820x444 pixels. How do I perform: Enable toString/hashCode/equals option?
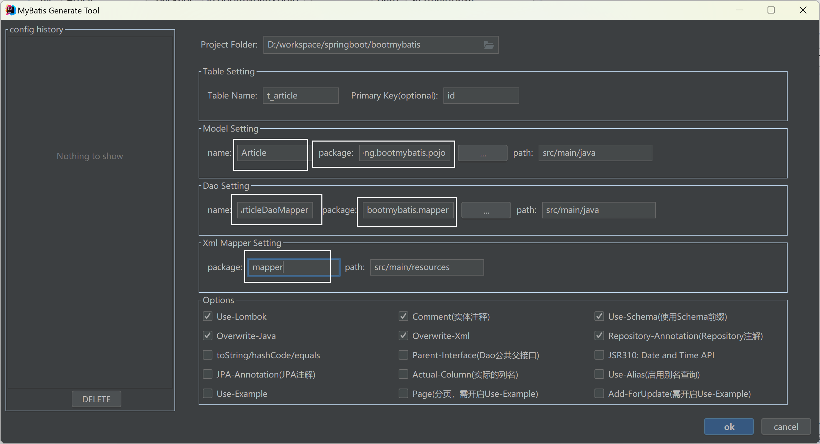click(208, 355)
